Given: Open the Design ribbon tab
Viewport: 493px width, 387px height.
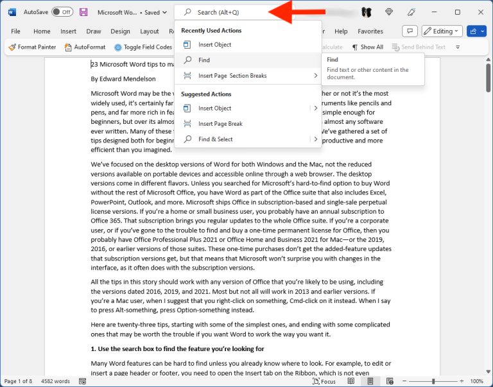Looking at the screenshot, I should 120,31.
